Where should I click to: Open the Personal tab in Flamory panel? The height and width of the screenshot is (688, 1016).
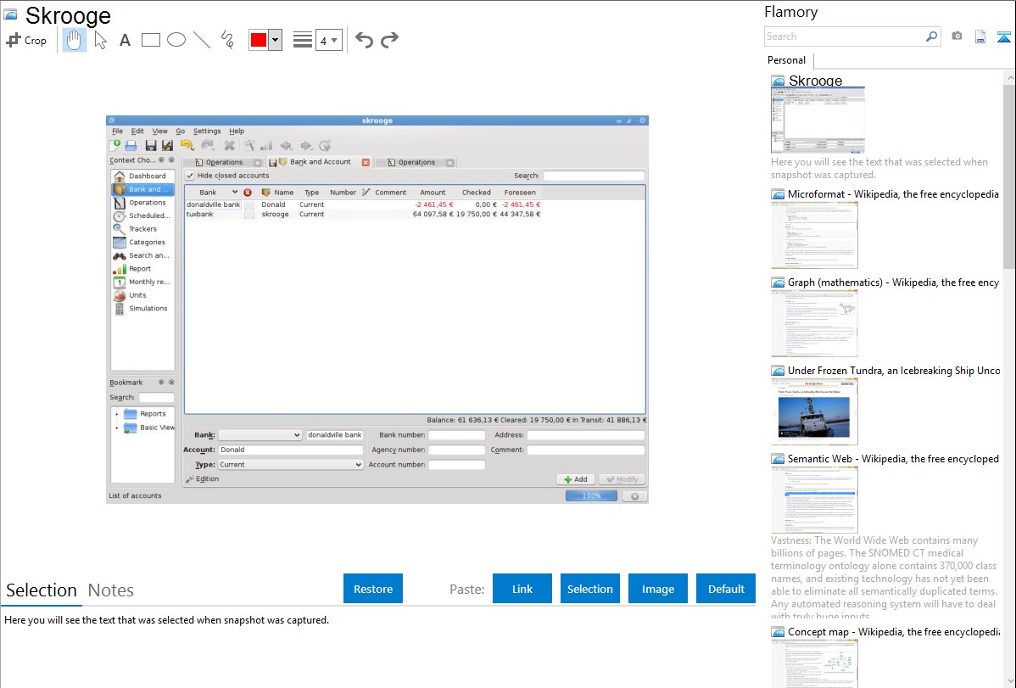coord(786,60)
